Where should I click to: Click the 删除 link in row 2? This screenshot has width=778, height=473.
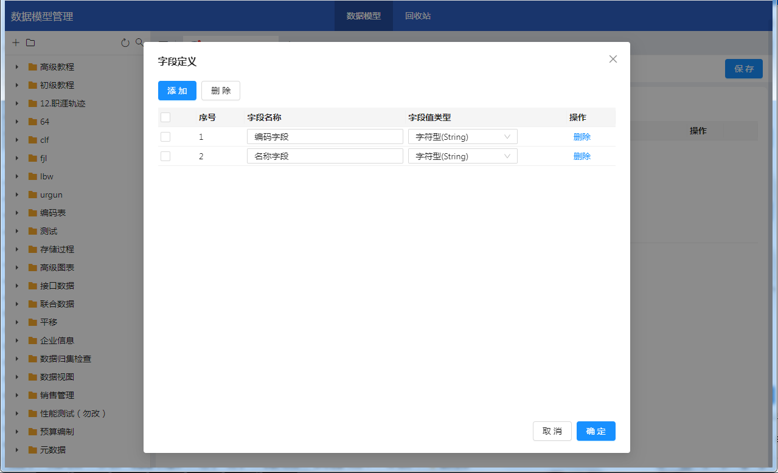[x=582, y=156]
